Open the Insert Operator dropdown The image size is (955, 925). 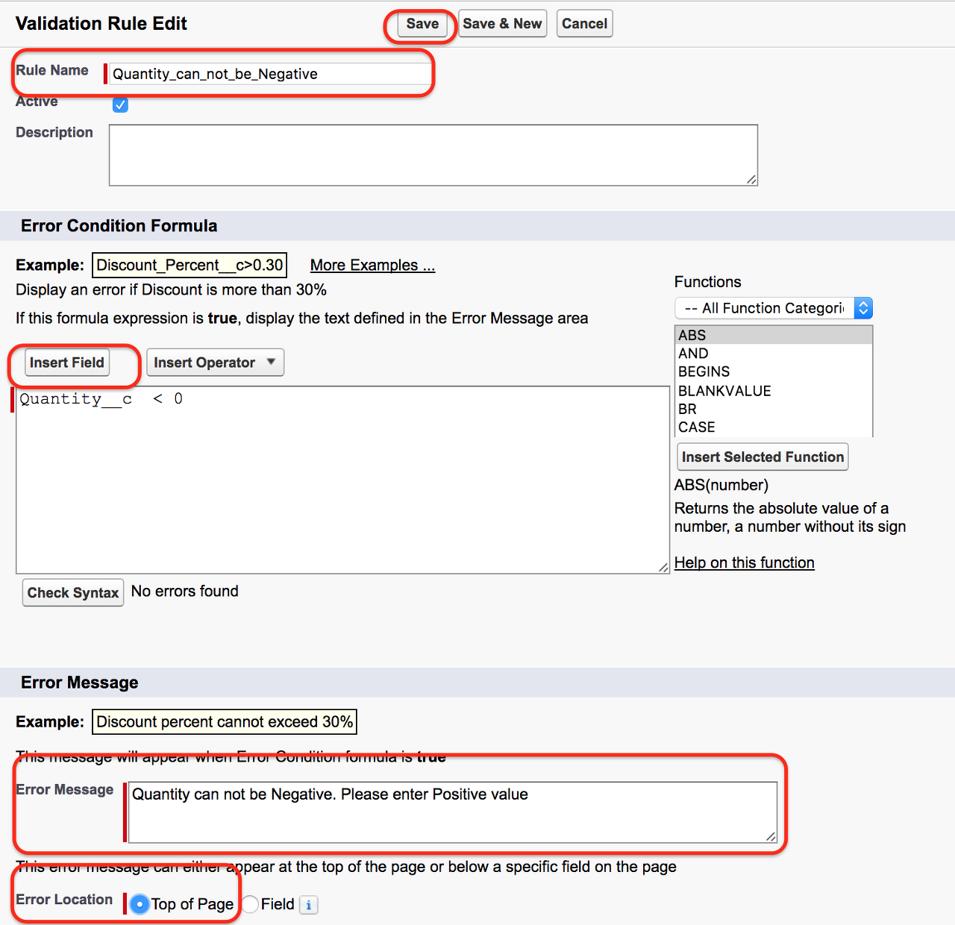click(215, 363)
